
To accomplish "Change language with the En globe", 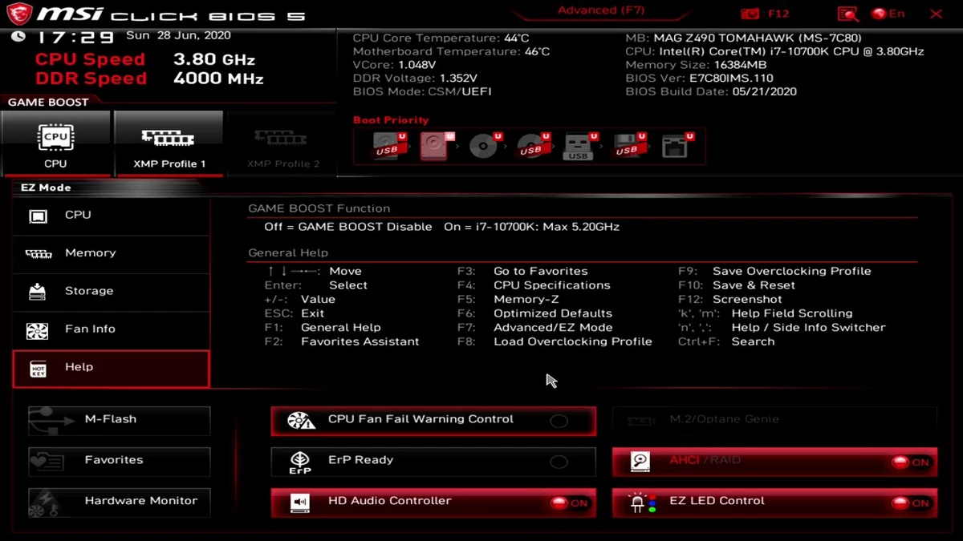I will coord(888,14).
